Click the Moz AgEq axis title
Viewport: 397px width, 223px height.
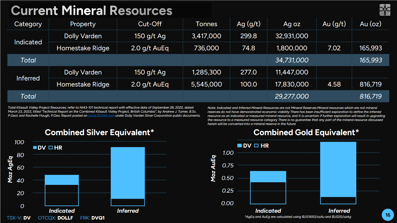11,169
